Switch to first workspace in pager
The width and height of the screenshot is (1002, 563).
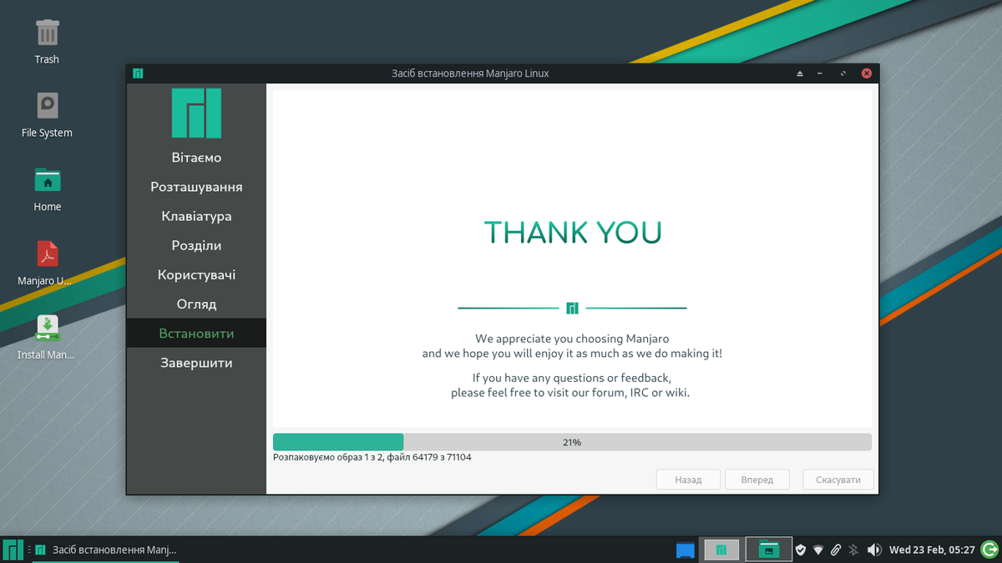click(721, 550)
